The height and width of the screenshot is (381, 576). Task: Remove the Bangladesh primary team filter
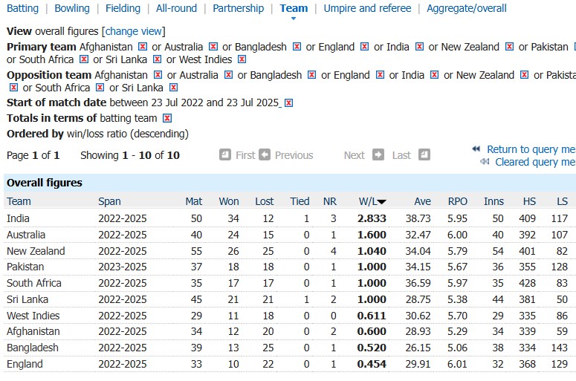[x=297, y=47]
